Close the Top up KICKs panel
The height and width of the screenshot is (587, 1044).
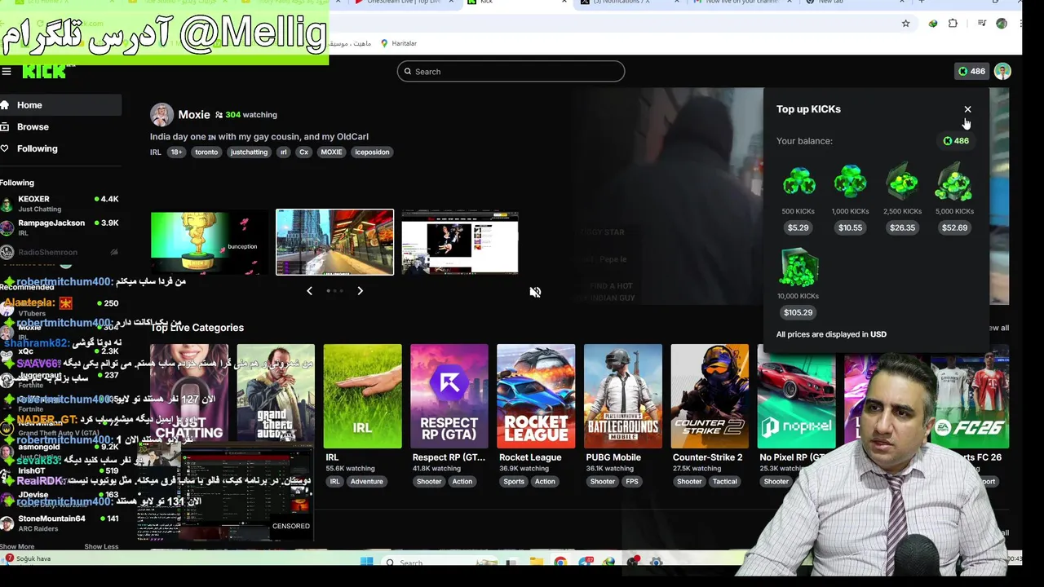pos(967,109)
